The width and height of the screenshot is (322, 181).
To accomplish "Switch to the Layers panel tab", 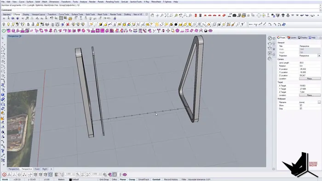I will point(292,38).
